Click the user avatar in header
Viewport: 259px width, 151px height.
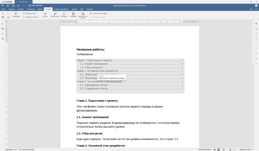tap(256, 5)
